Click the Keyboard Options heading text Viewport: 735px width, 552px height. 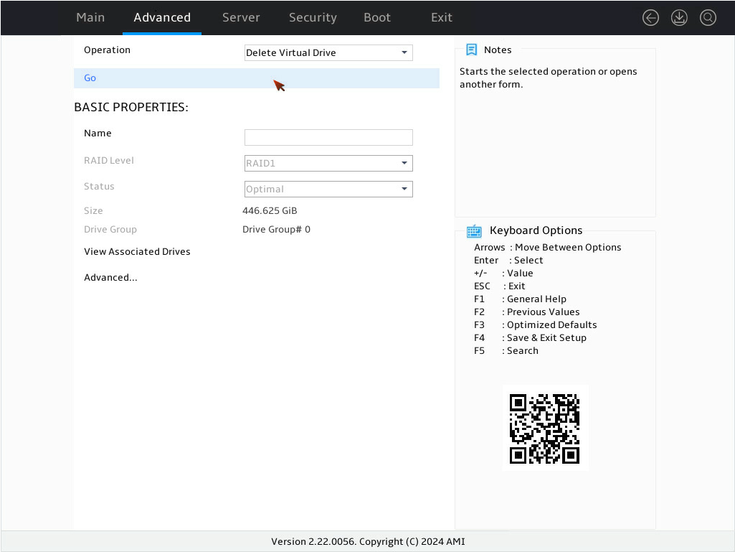(536, 230)
